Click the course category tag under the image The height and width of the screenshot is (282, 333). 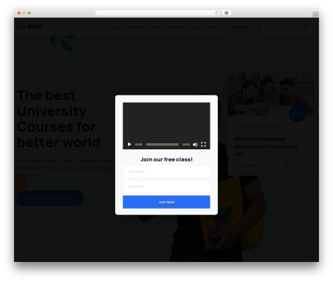tap(258, 127)
